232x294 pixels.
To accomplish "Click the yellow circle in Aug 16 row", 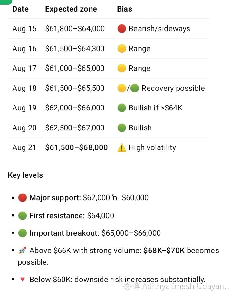I will pyautogui.click(x=121, y=49).
